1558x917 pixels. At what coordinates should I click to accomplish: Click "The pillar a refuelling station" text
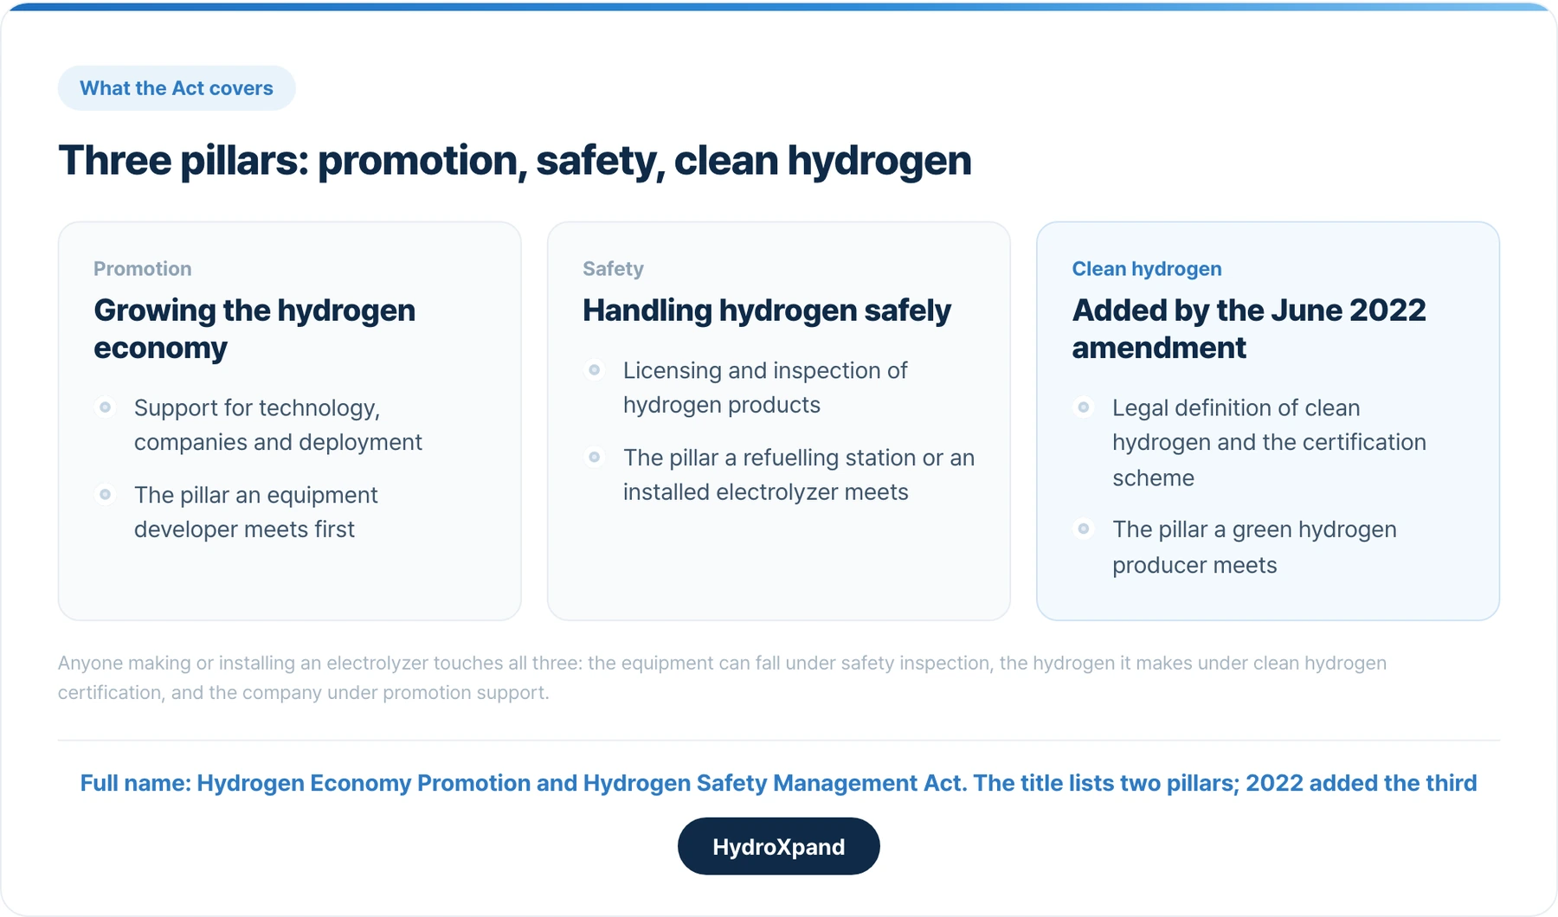click(799, 474)
